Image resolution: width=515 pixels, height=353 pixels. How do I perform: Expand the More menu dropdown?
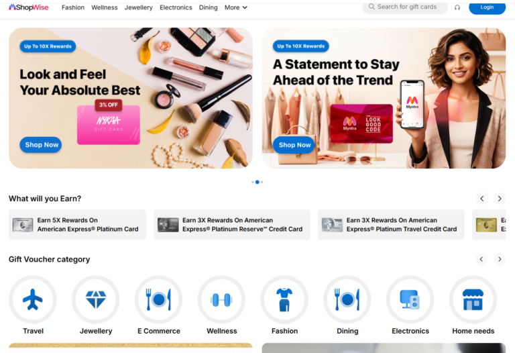[236, 7]
